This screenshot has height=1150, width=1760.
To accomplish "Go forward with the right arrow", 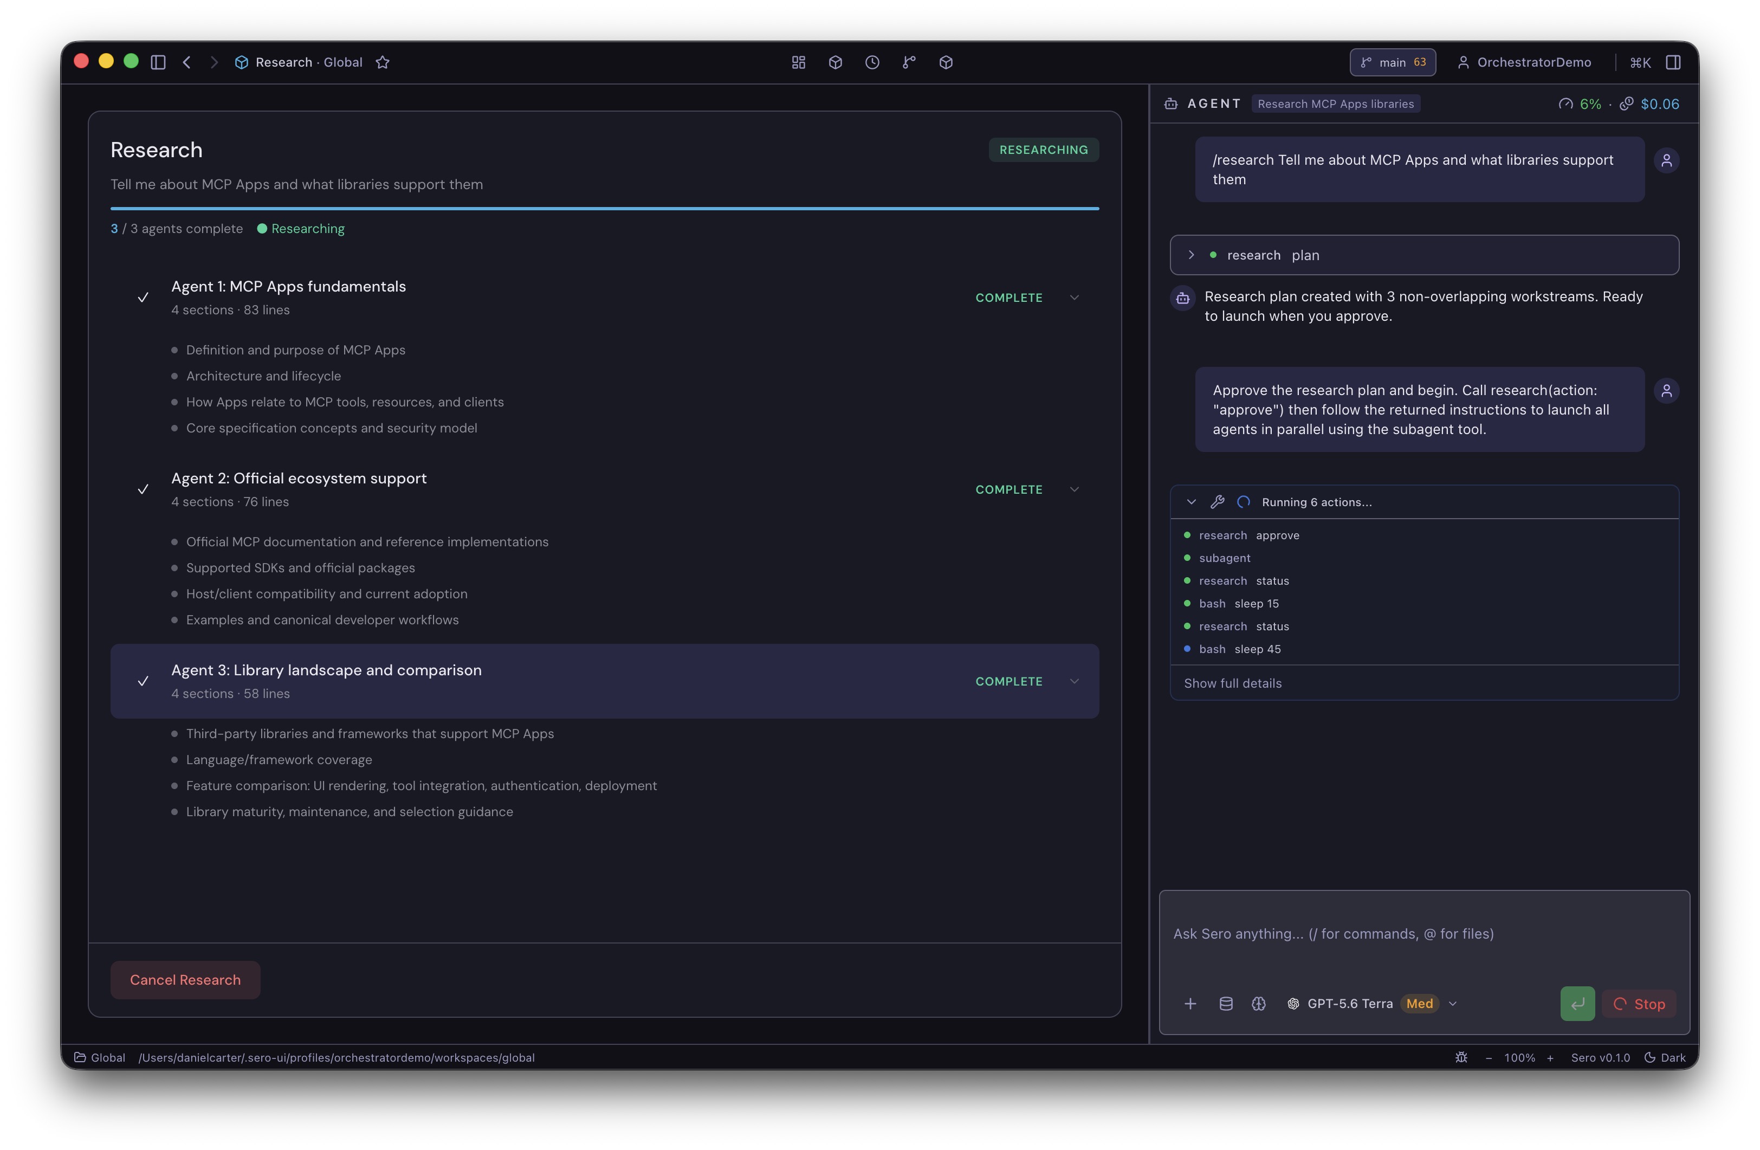I will (213, 62).
